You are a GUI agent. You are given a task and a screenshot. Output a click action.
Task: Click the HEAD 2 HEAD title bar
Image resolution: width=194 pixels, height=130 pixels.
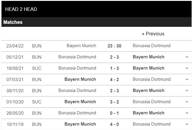point(97,9)
